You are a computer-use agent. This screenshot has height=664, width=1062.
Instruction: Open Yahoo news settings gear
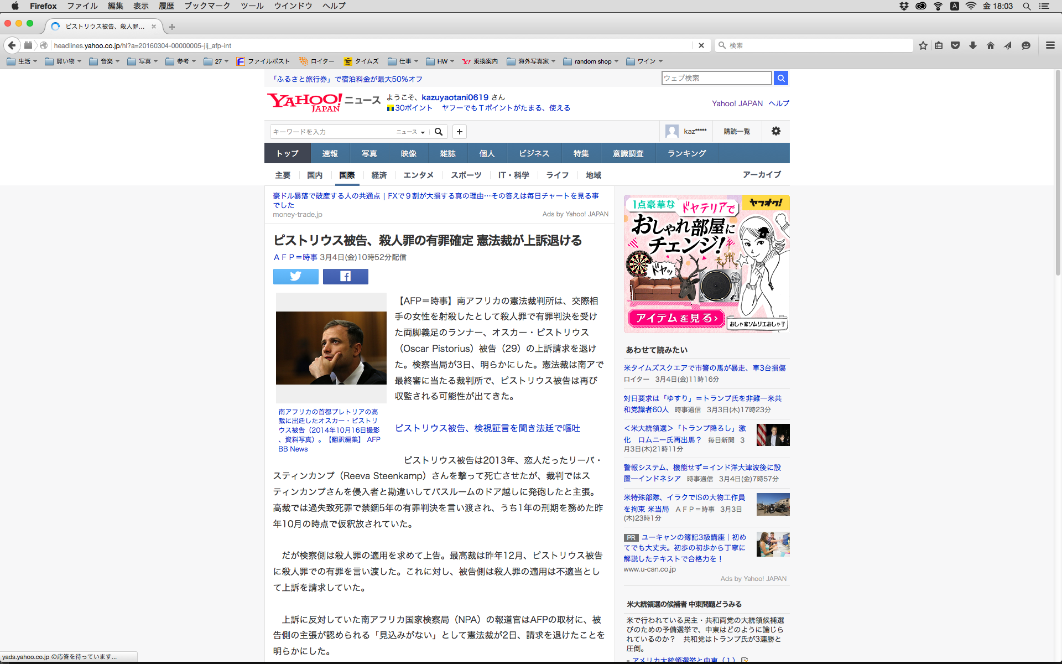click(775, 131)
